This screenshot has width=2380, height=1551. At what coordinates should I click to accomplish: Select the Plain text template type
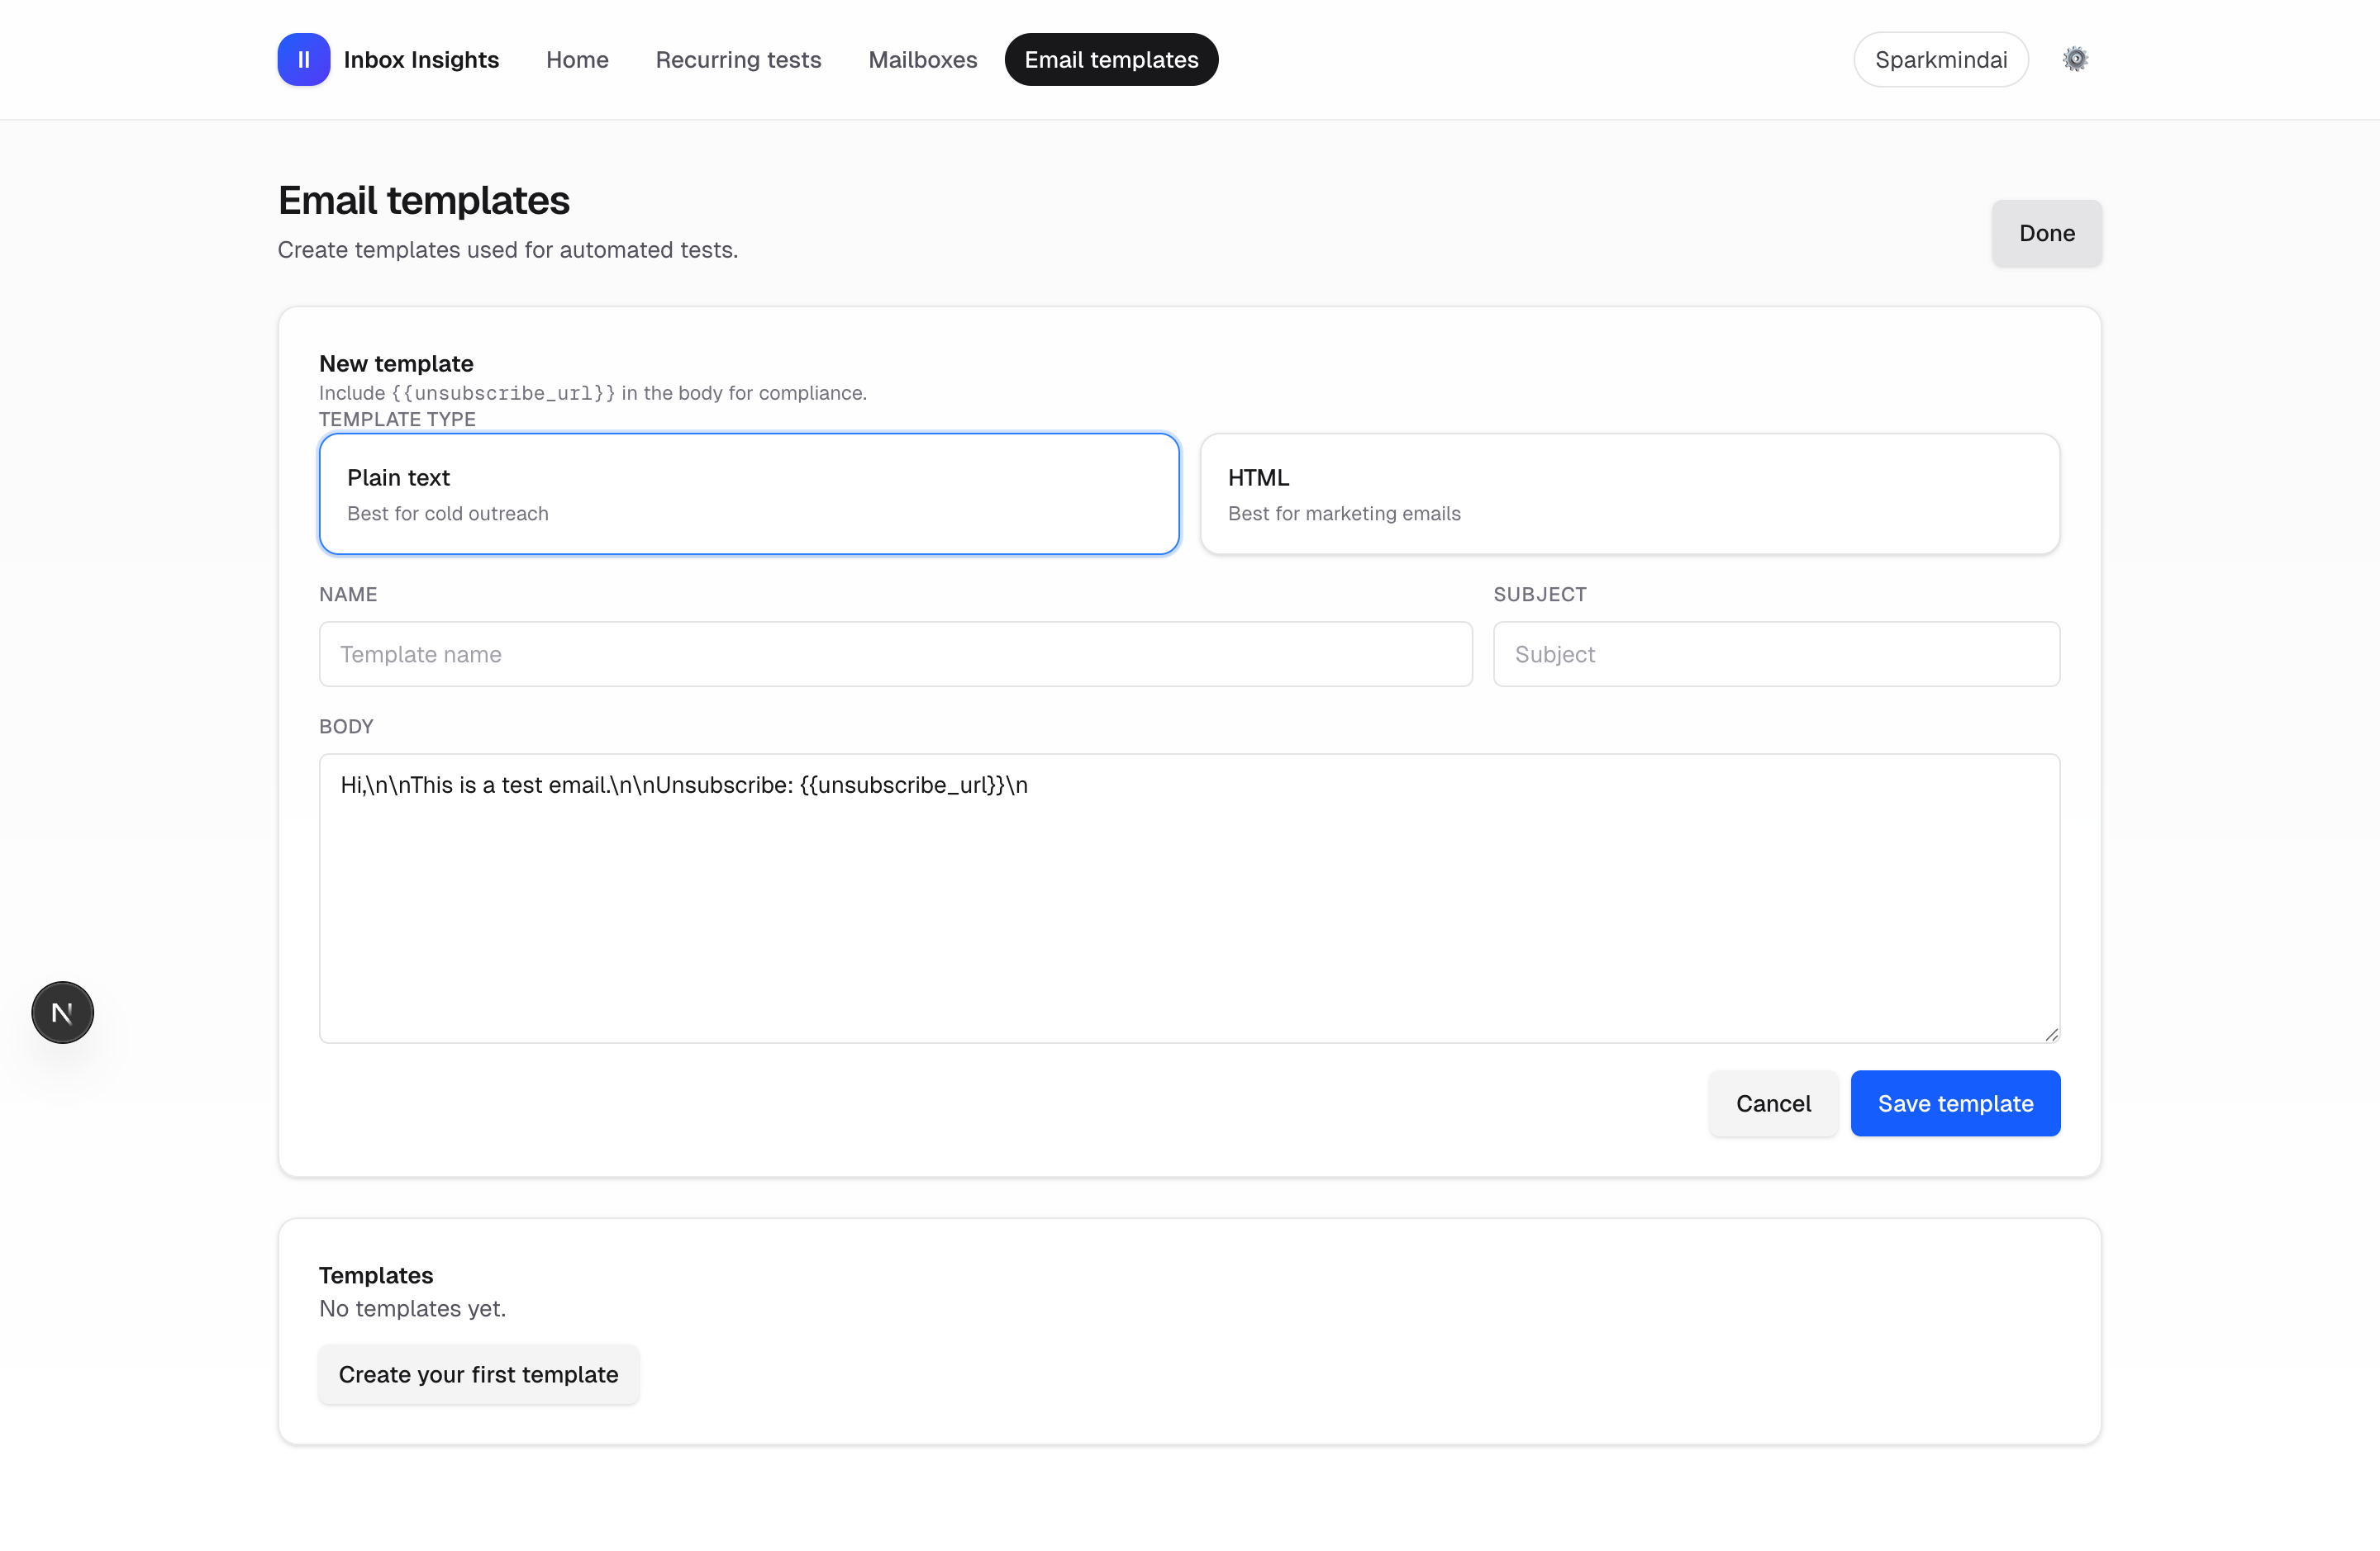(x=749, y=494)
